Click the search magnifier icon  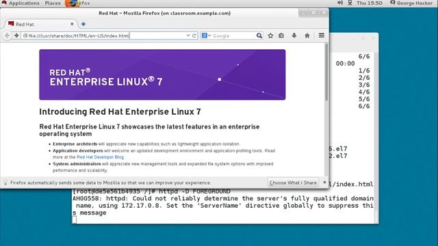pos(259,36)
